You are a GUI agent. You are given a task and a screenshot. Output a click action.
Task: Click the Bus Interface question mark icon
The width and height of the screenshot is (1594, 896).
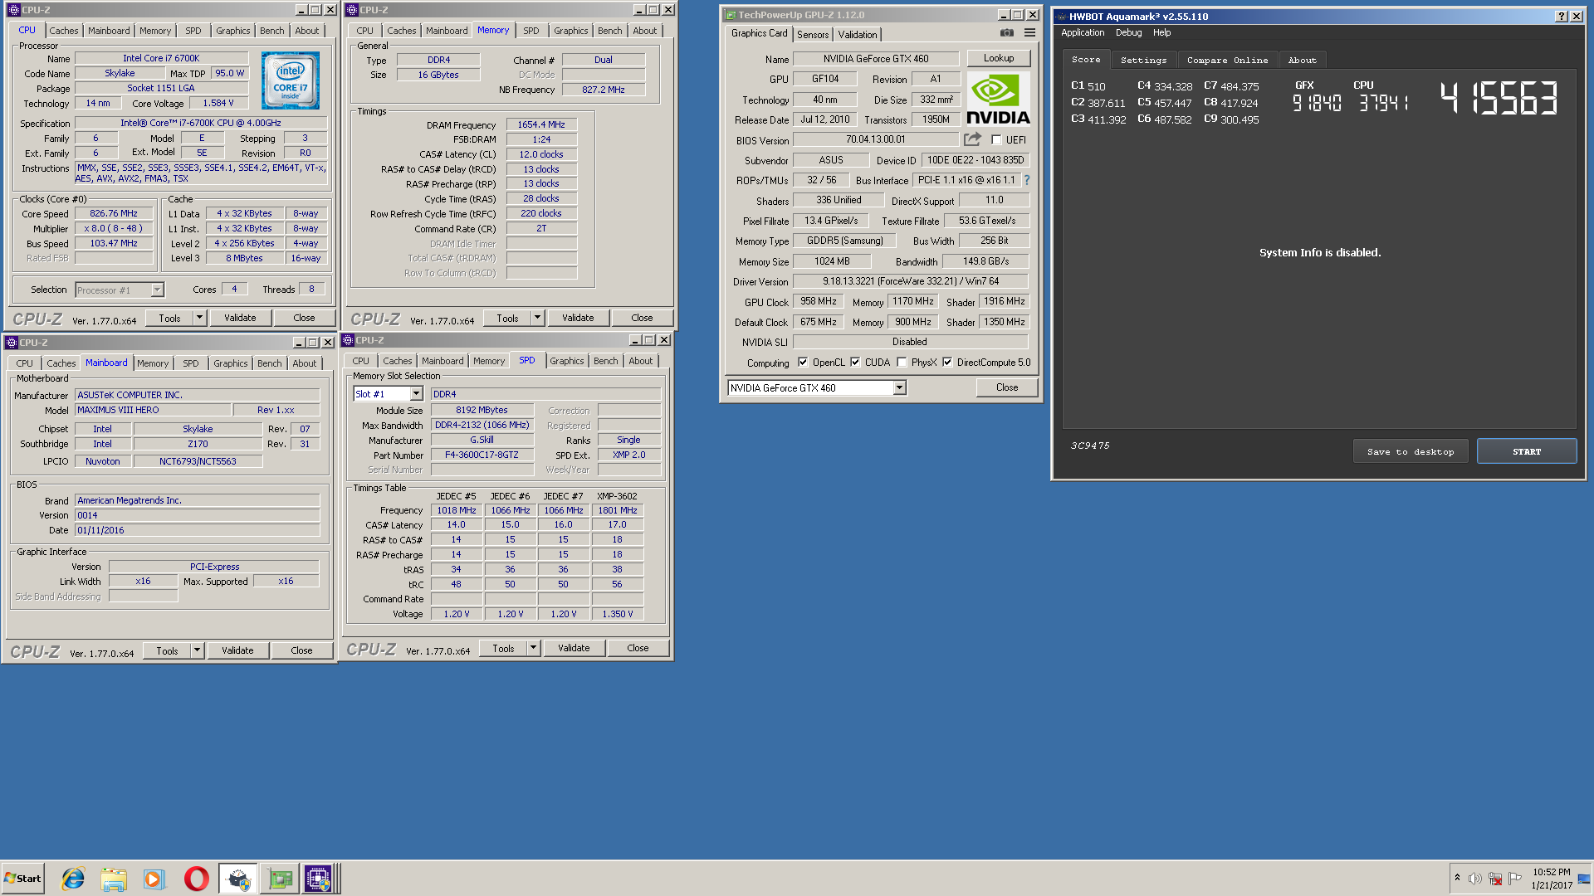[1027, 180]
